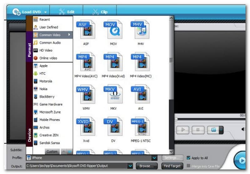Image resolution: width=250 pixels, height=174 pixels.
Task: Toggle the Apply to All checkbox
Action: [188, 158]
